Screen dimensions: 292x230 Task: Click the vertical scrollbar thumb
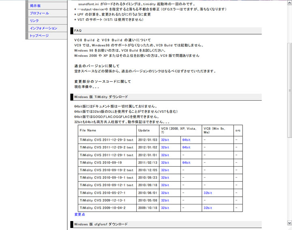pyautogui.click(x=290, y=90)
